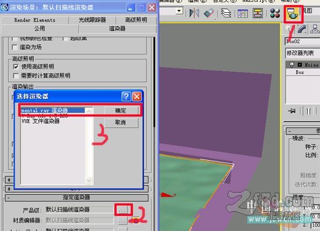Open Material Editor colored spheres icon
320x231 pixels.
click(x=275, y=13)
